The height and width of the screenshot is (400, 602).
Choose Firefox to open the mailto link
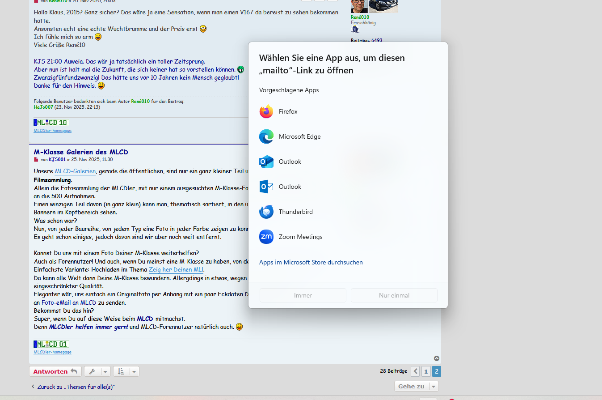click(348, 111)
